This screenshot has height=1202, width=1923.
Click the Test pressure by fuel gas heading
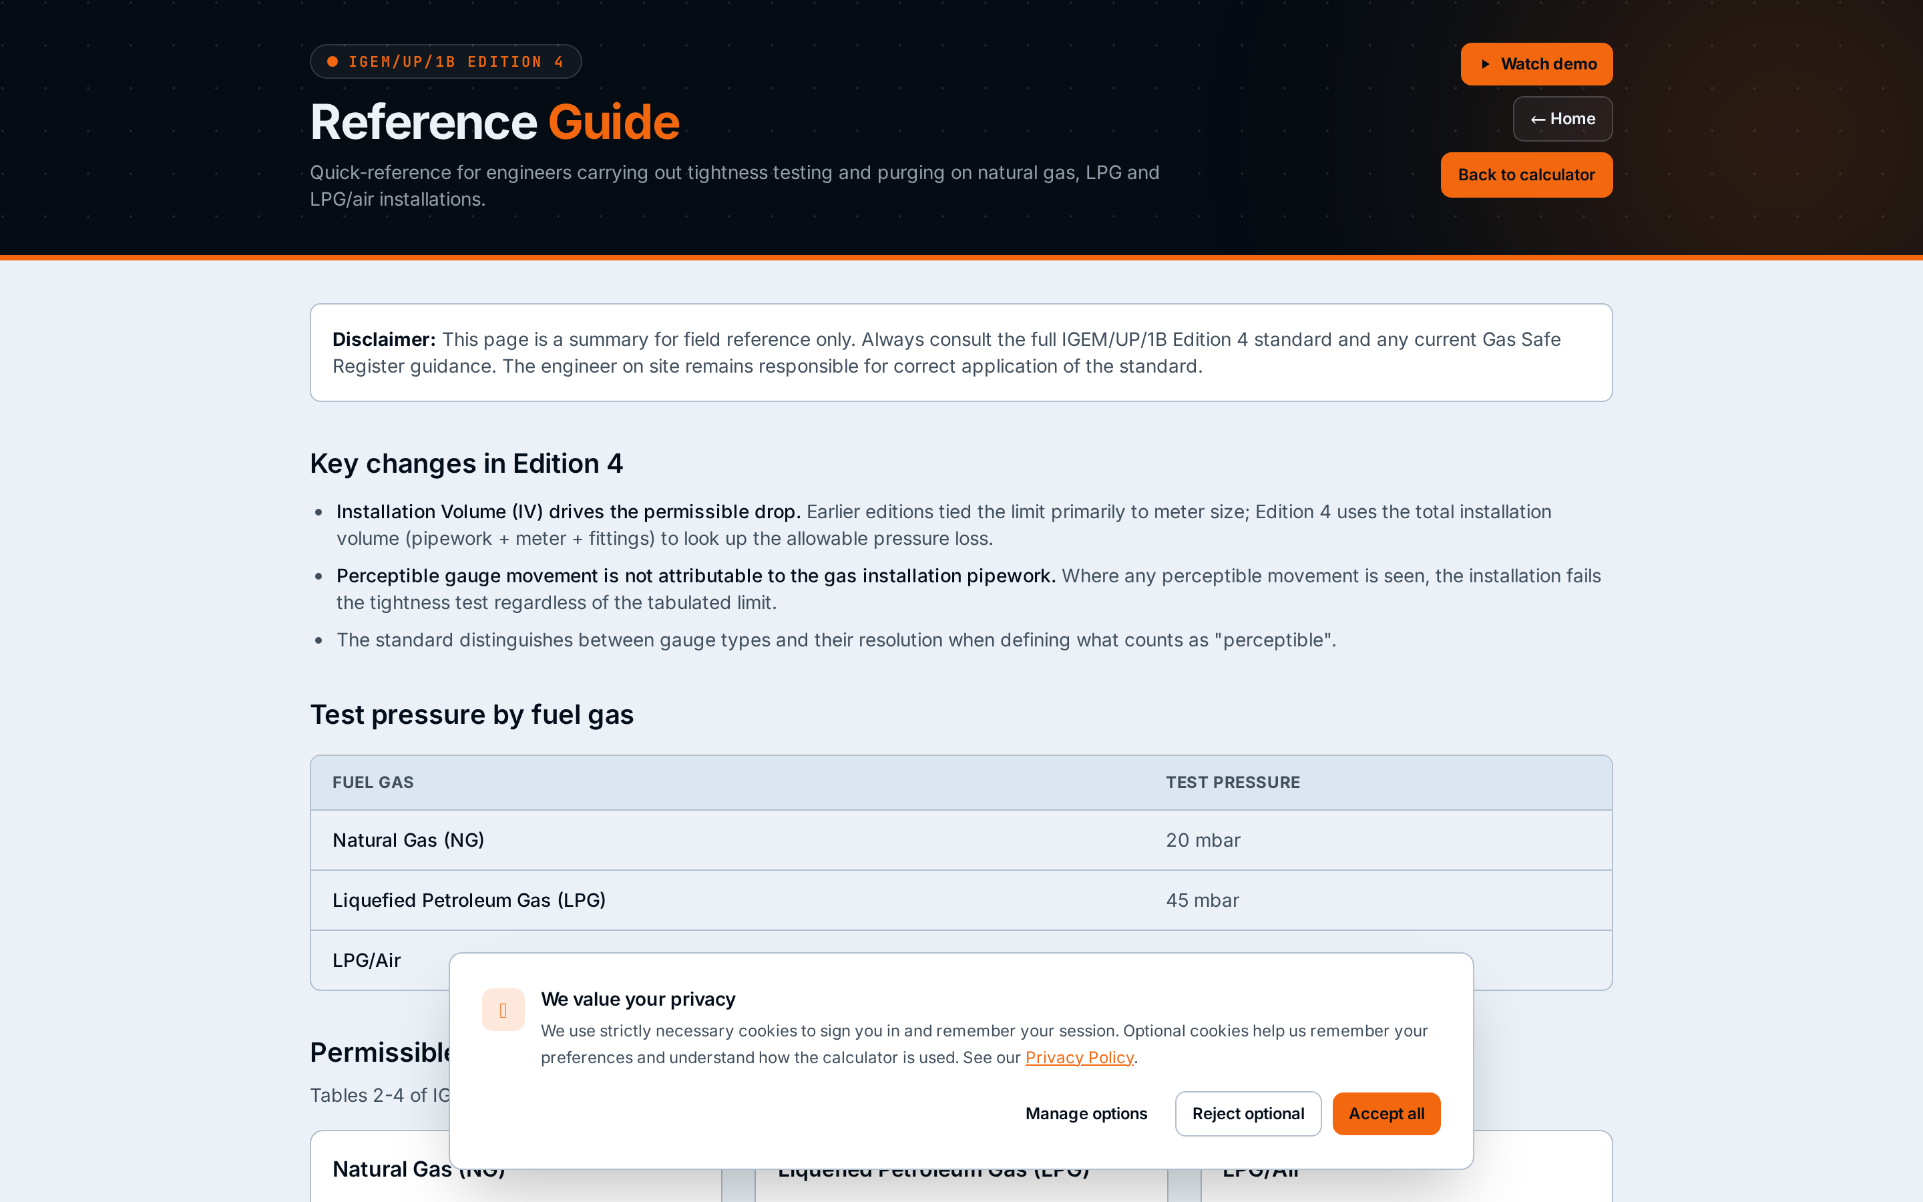[x=471, y=715]
